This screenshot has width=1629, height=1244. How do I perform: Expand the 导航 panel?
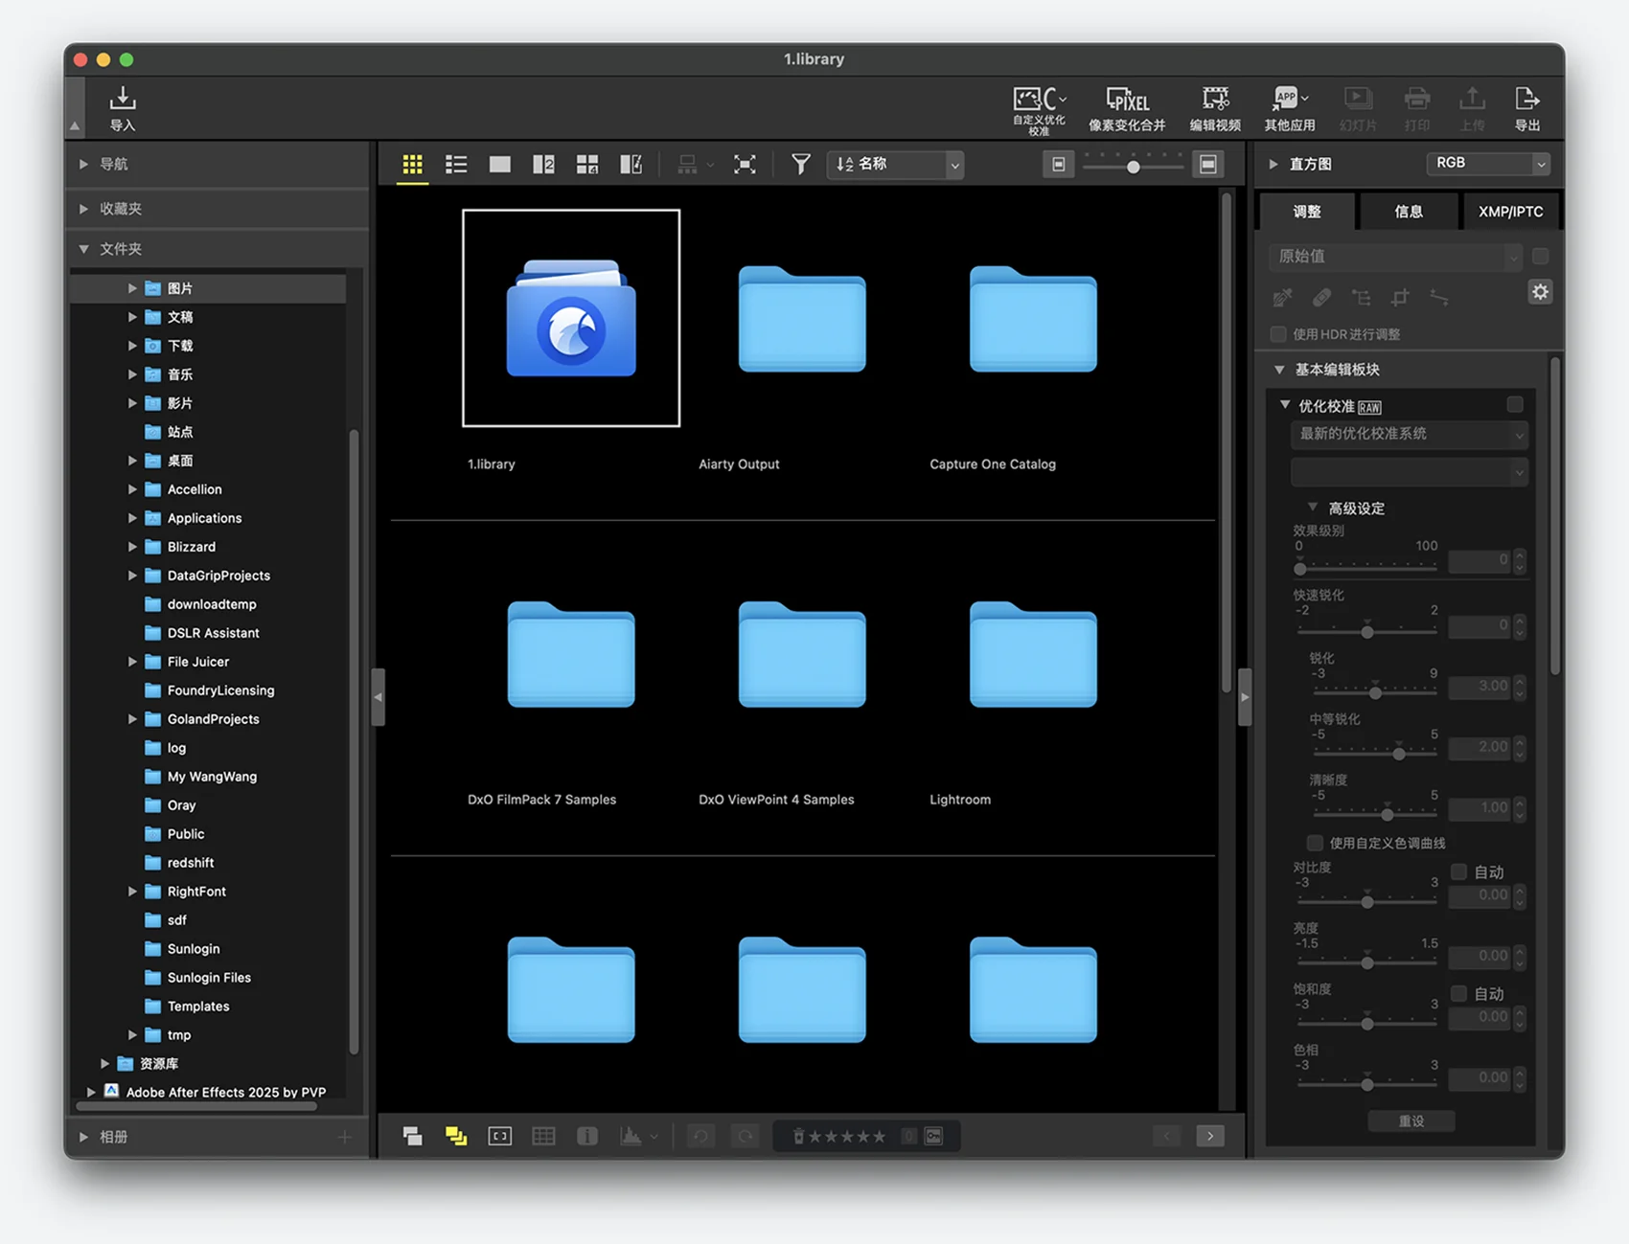84,164
